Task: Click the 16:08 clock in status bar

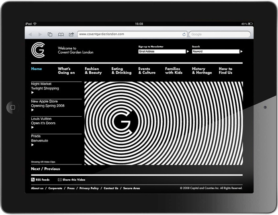Action: pos(139,24)
